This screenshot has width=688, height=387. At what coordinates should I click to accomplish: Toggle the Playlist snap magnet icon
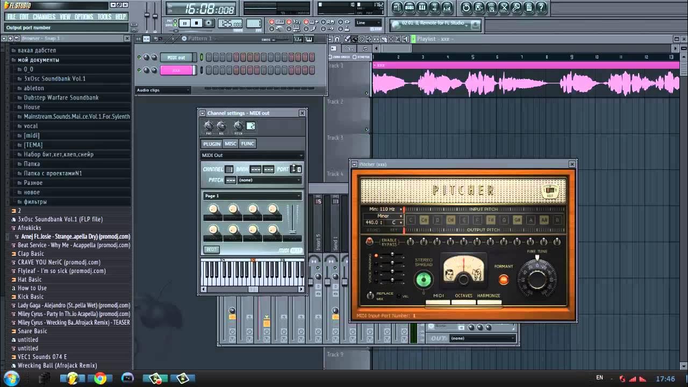pos(337,39)
